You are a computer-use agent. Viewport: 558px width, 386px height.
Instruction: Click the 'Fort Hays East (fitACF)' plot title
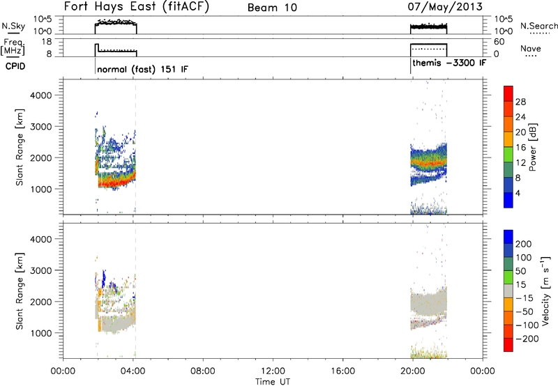point(136,7)
